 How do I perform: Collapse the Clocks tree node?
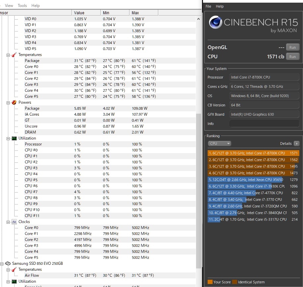(8, 222)
